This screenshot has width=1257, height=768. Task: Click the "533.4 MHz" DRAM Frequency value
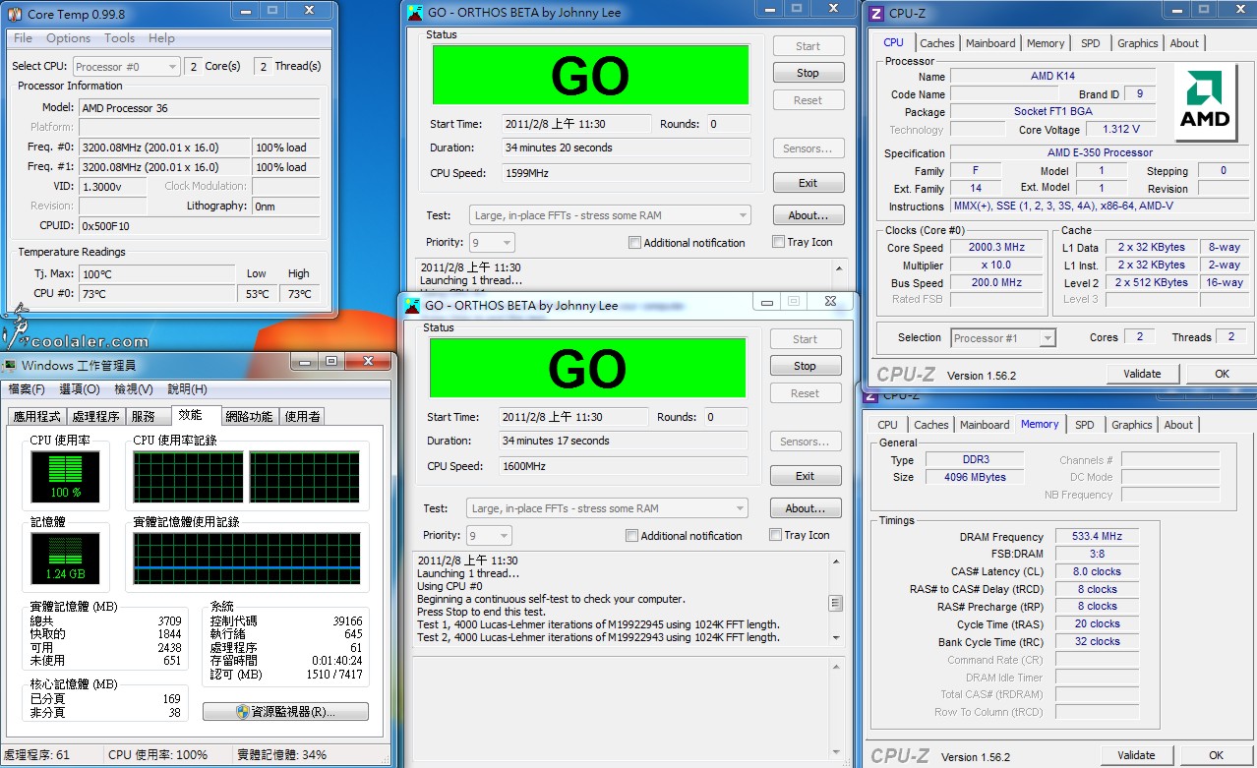coord(1097,537)
